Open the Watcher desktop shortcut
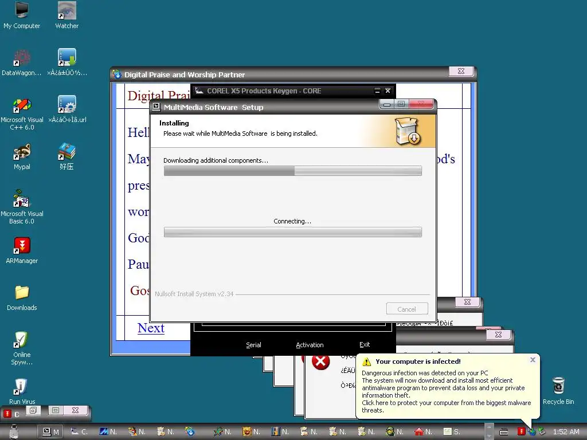The width and height of the screenshot is (587, 440). point(66,15)
